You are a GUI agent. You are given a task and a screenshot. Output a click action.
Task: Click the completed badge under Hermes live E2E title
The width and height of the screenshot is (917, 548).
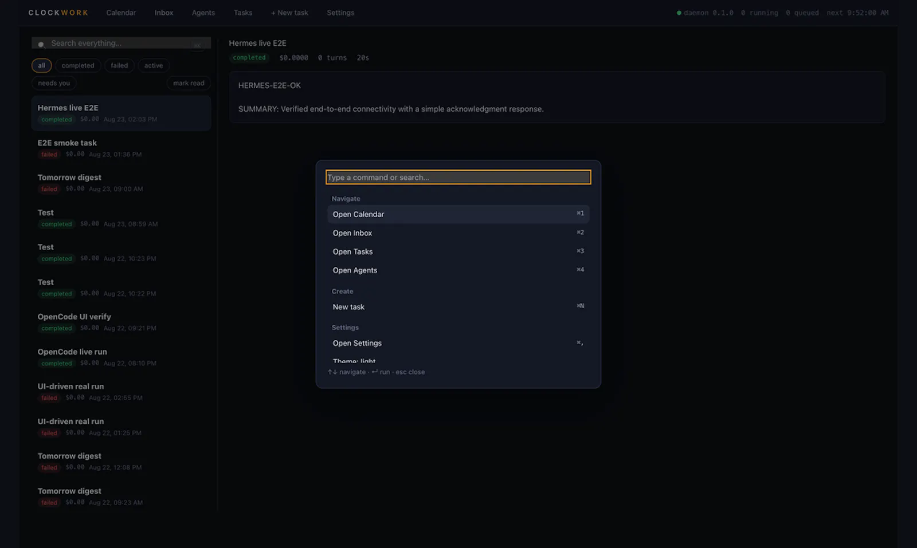coord(249,58)
